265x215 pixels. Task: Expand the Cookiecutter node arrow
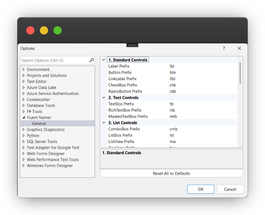point(24,99)
